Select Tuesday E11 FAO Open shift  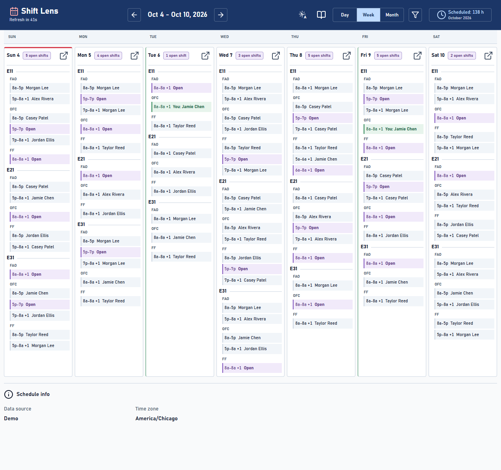tap(181, 88)
